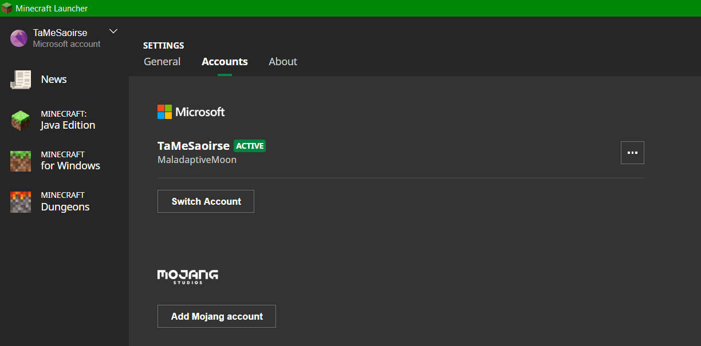Click the Mojang Studios logo
This screenshot has width=701, height=346.
pos(188,277)
